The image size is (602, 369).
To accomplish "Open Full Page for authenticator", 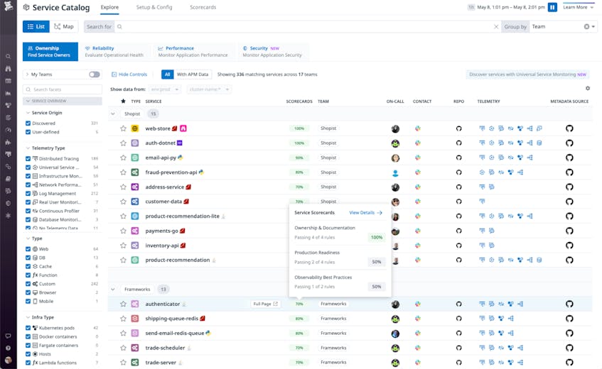I will [x=265, y=304].
